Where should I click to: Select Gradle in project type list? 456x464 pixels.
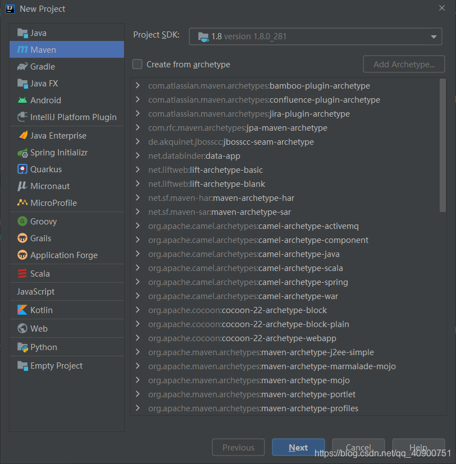(x=67, y=67)
